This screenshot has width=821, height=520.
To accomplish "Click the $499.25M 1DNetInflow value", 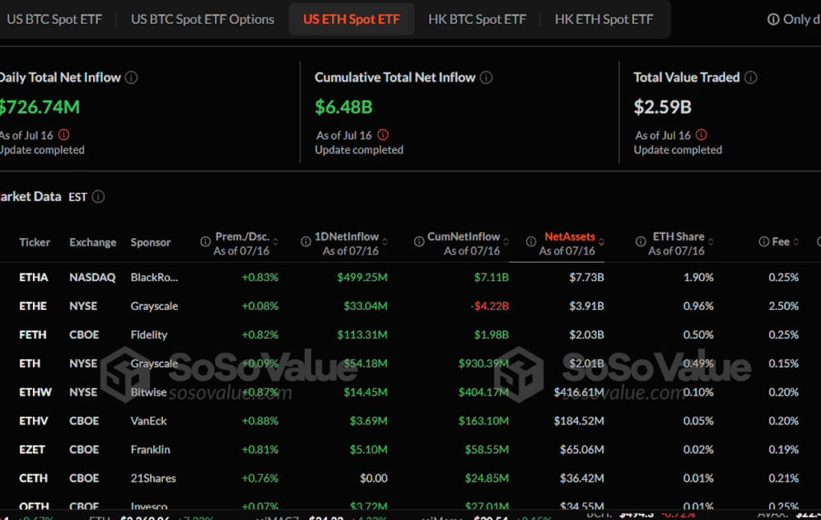I will (362, 277).
